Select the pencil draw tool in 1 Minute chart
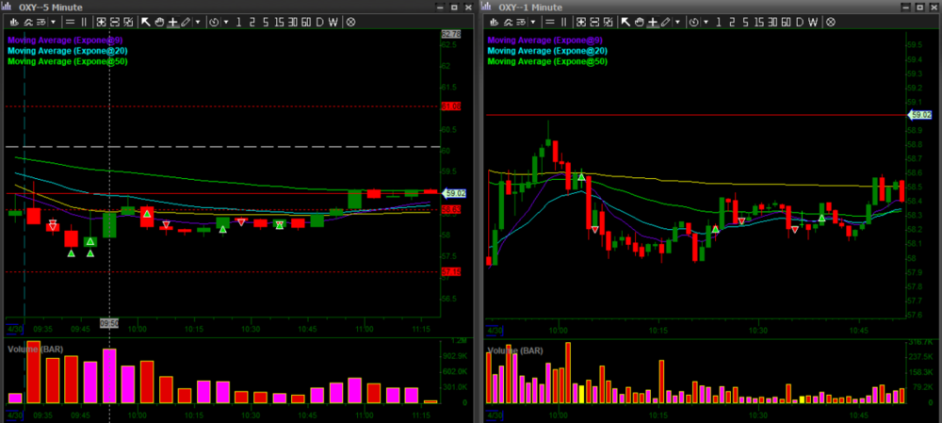 (665, 21)
